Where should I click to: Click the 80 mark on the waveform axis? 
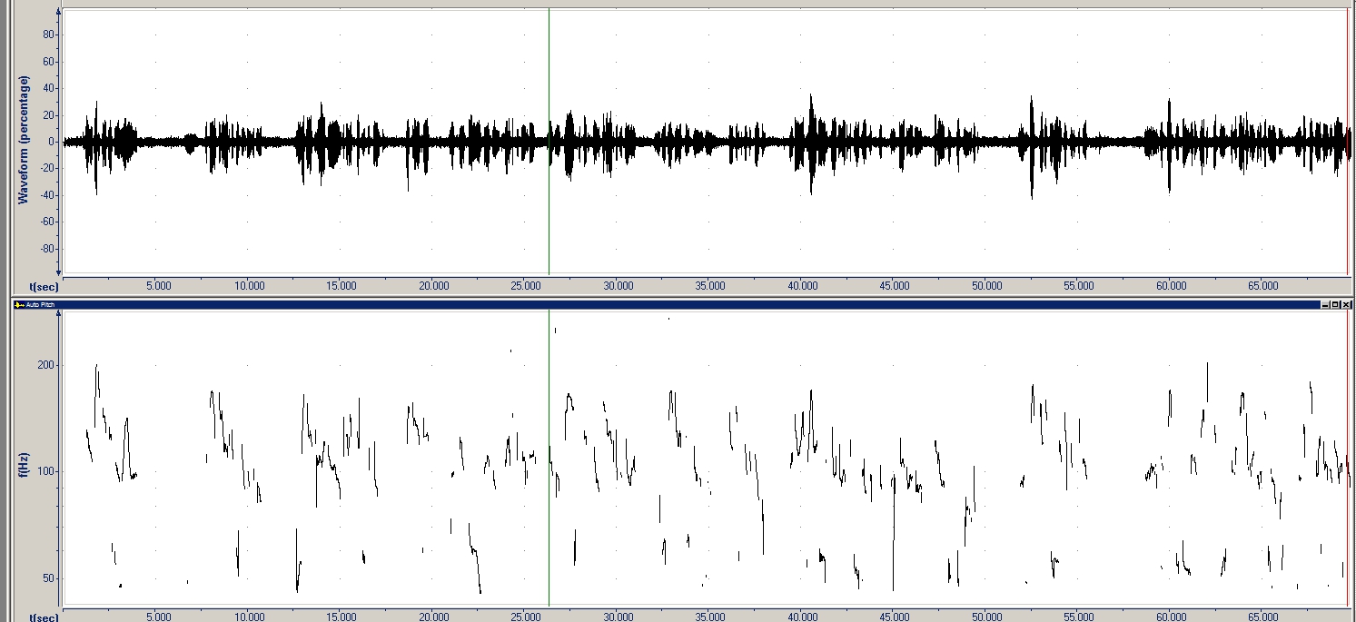tap(50, 35)
